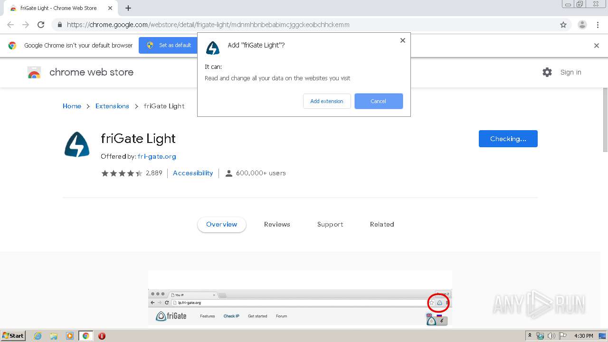Image resolution: width=608 pixels, height=342 pixels.
Task: Click the extension preview screenshot
Action: click(x=300, y=300)
